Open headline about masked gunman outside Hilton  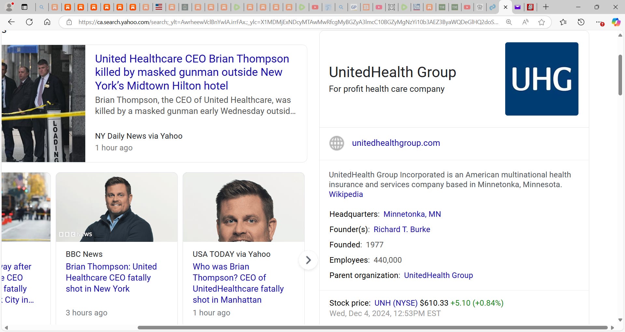coord(192,72)
